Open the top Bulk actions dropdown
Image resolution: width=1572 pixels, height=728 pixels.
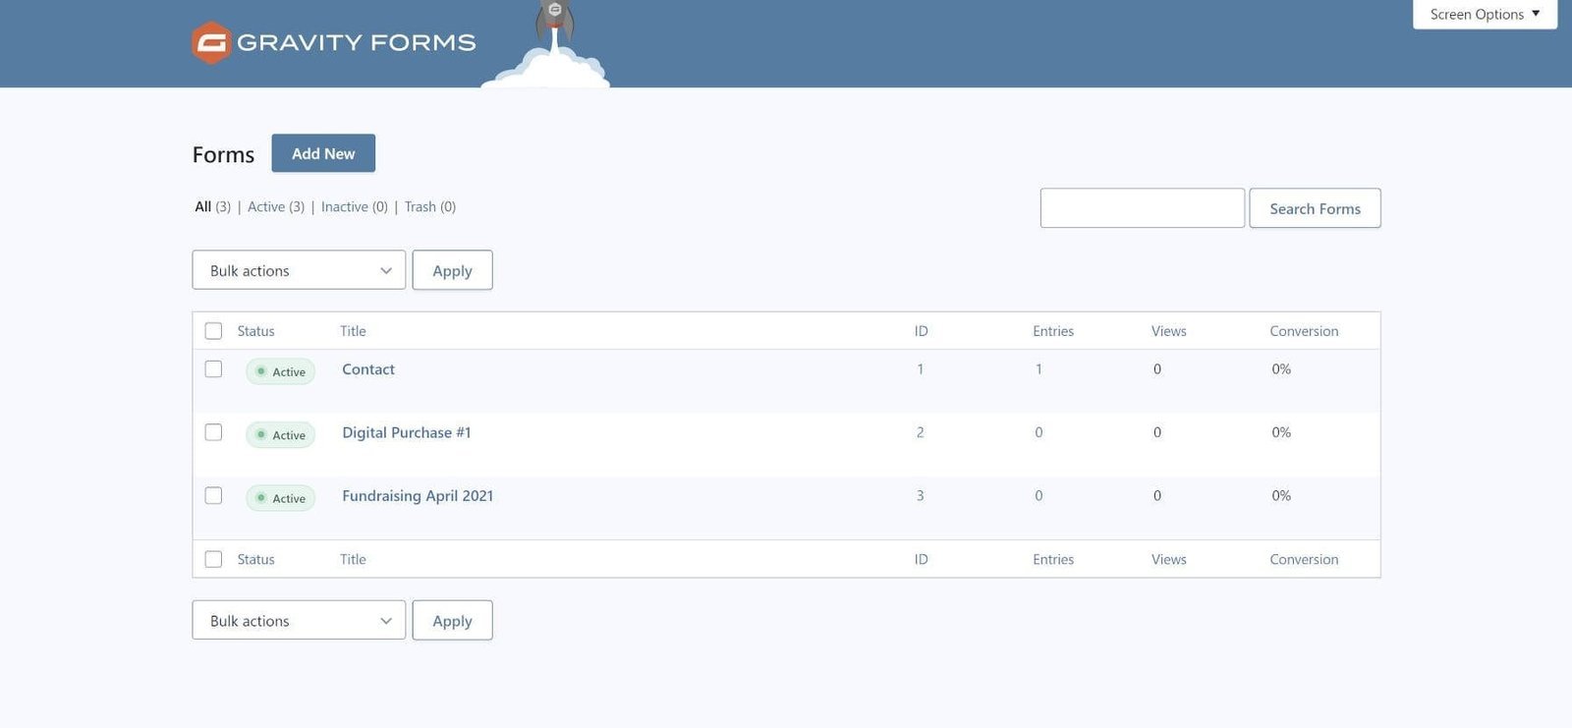[299, 270]
